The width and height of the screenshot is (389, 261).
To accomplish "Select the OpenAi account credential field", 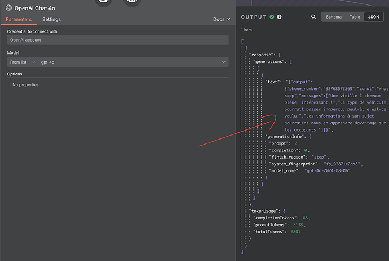I will click(118, 40).
